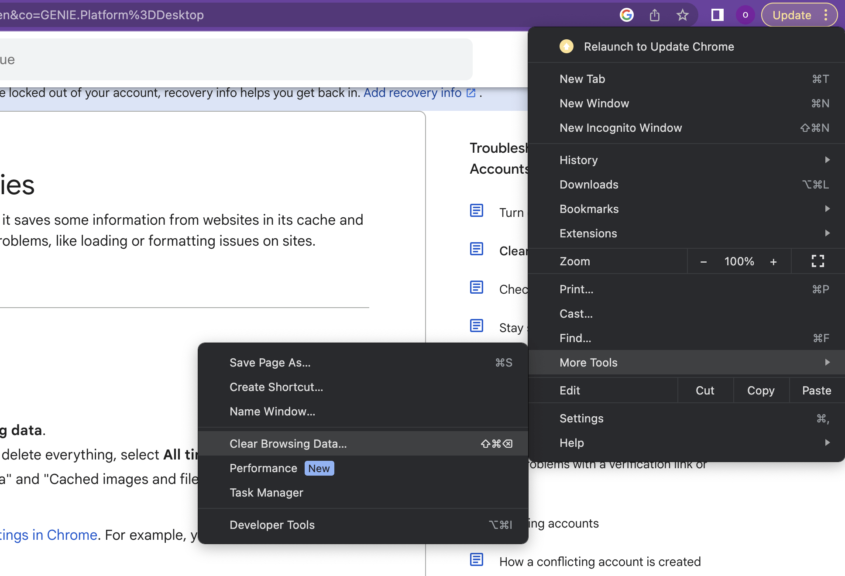Screen dimensions: 845x576
Task: Click the article icon beside Turn
Action: pyautogui.click(x=477, y=211)
